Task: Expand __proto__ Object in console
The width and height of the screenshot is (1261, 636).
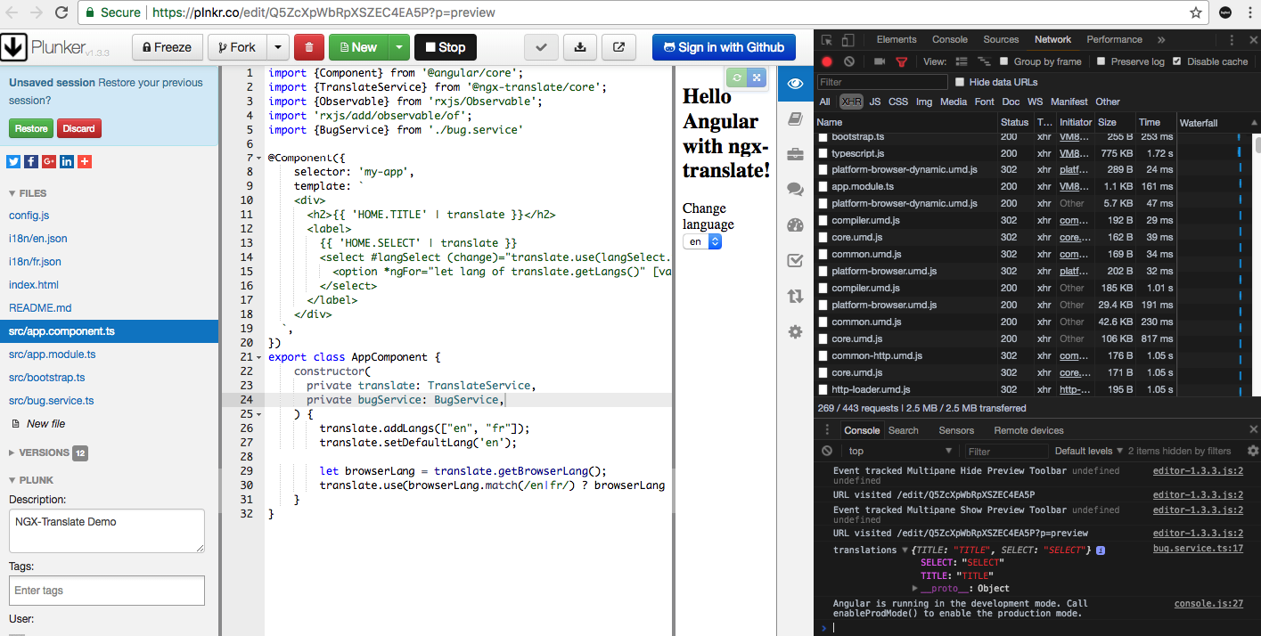Action: click(915, 589)
